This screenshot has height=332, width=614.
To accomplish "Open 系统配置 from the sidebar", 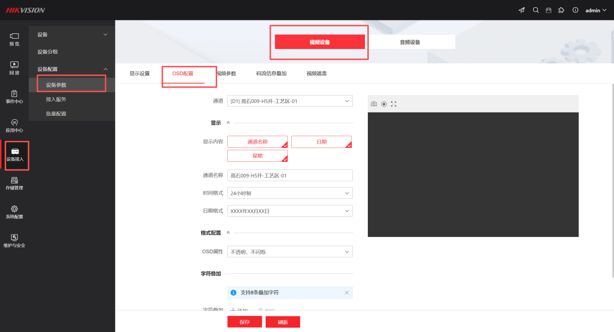I will point(15,212).
